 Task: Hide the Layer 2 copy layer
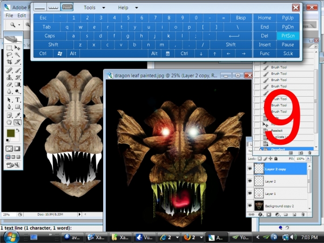tap(249, 168)
